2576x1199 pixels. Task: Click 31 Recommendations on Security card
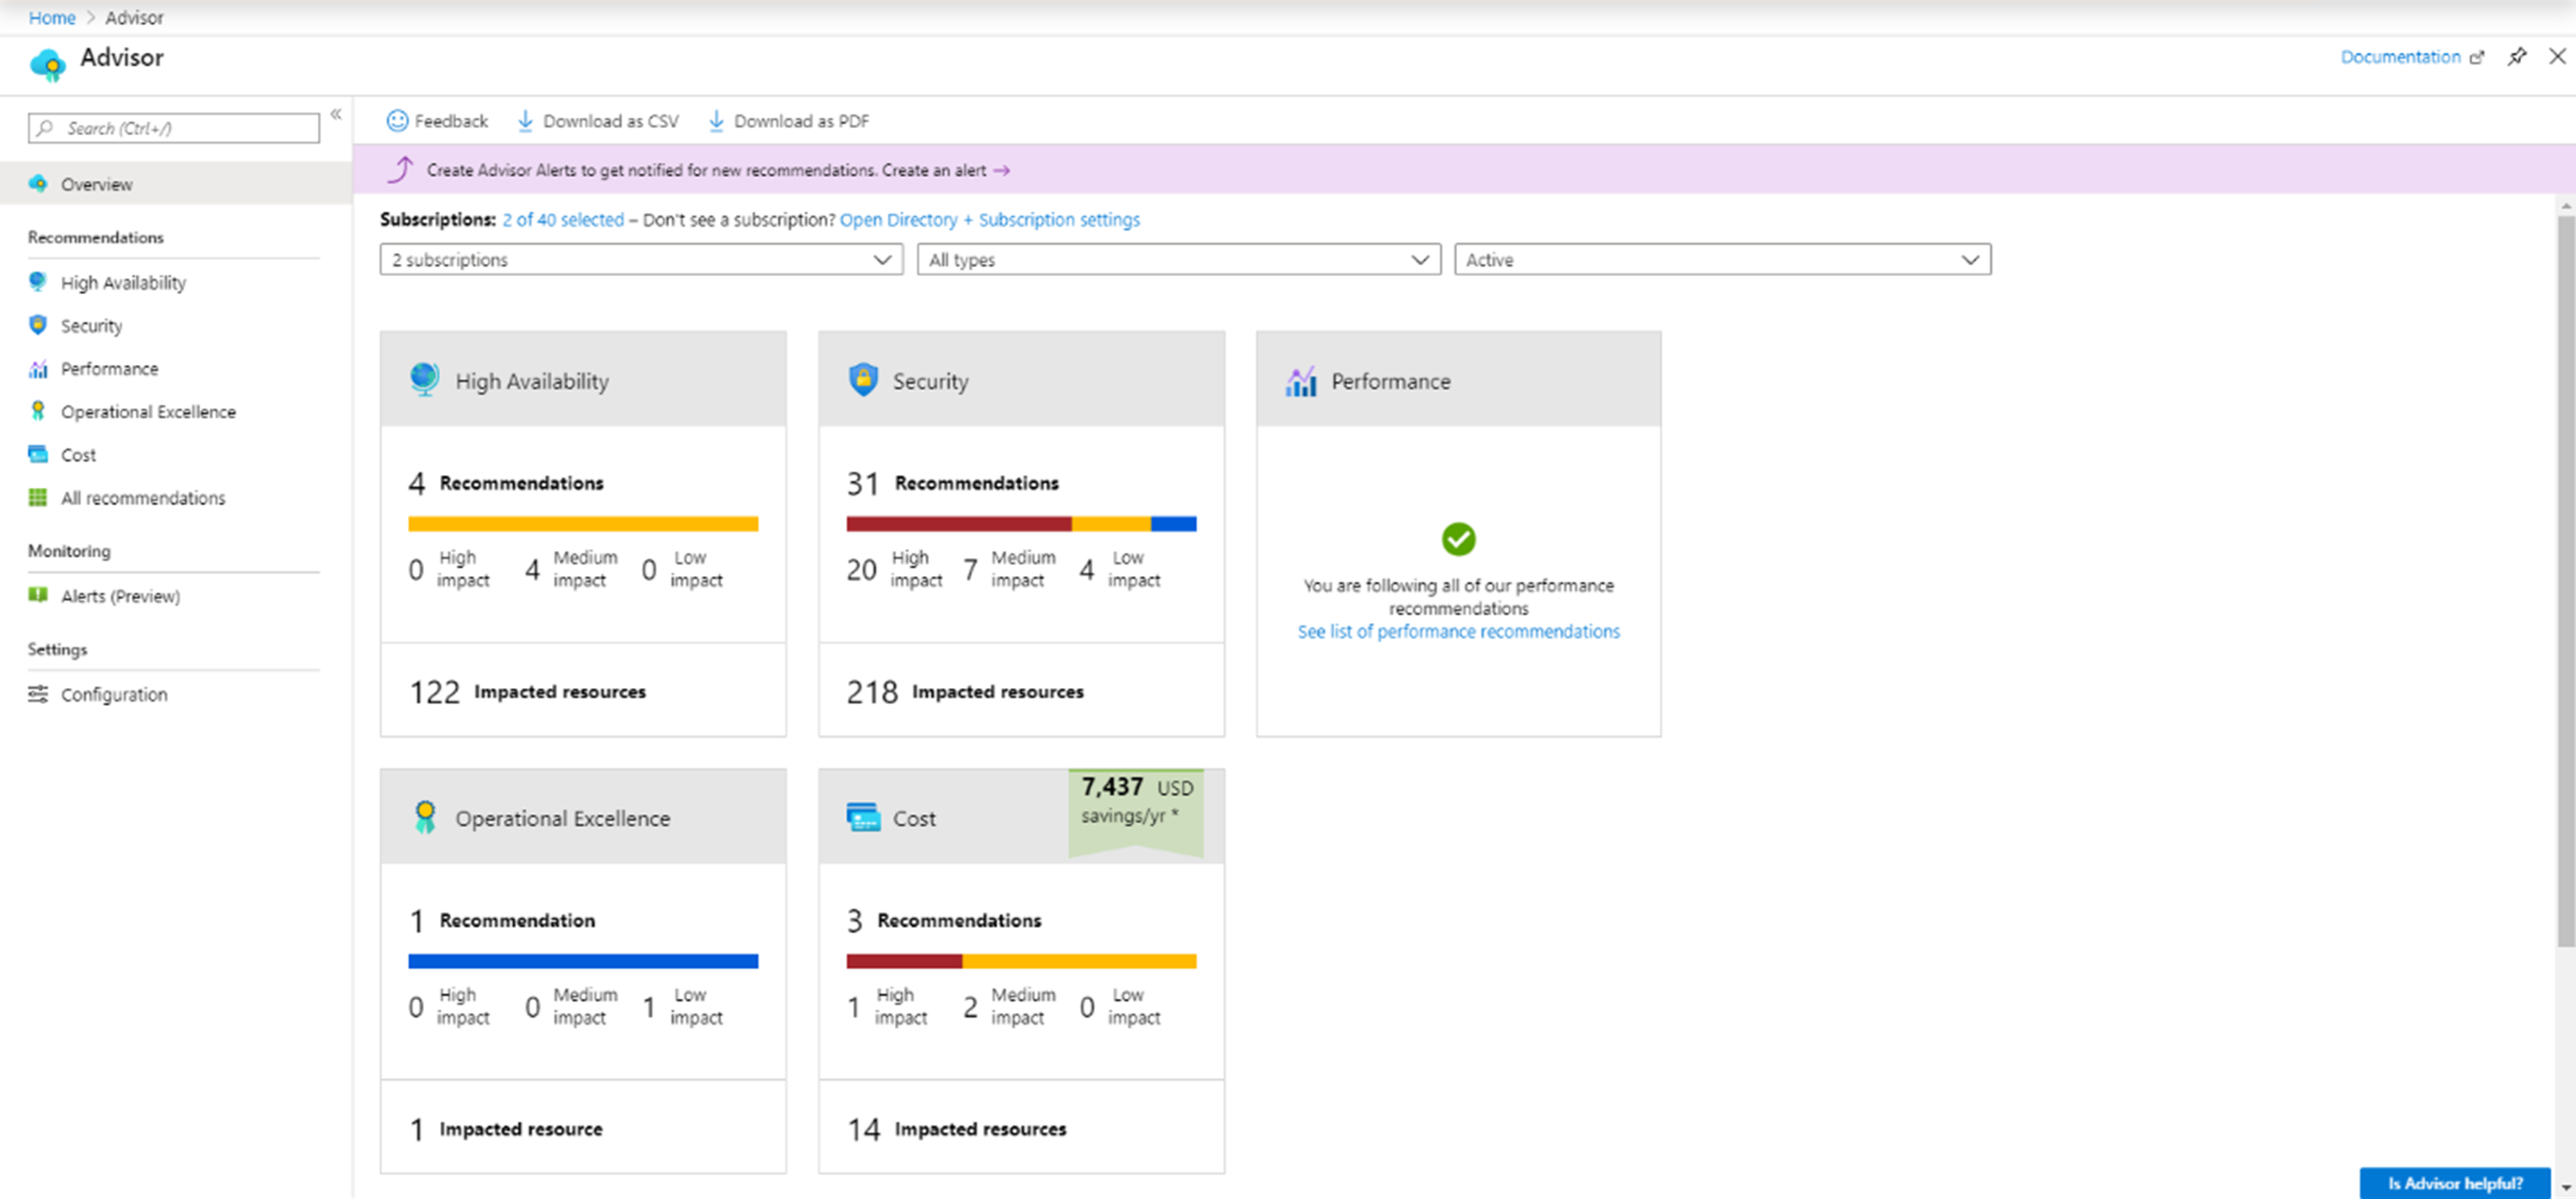pos(952,483)
